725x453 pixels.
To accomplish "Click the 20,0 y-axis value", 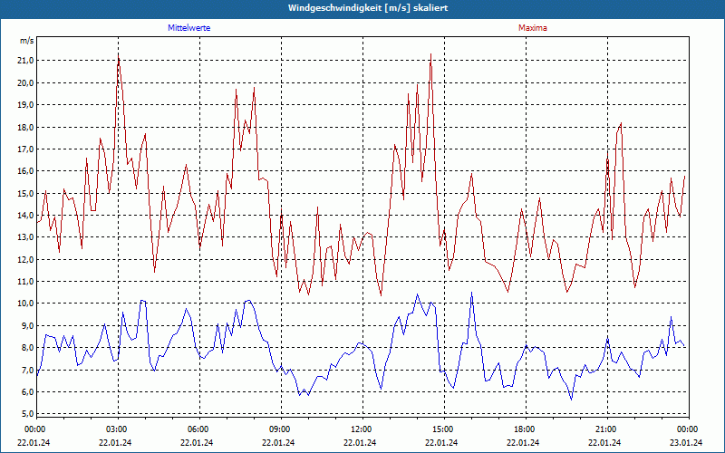I will click(26, 82).
